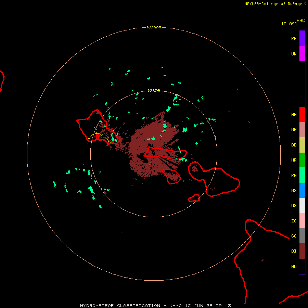The width and height of the screenshot is (308, 308).
Task: Click the UK legend label
Action: point(294,54)
